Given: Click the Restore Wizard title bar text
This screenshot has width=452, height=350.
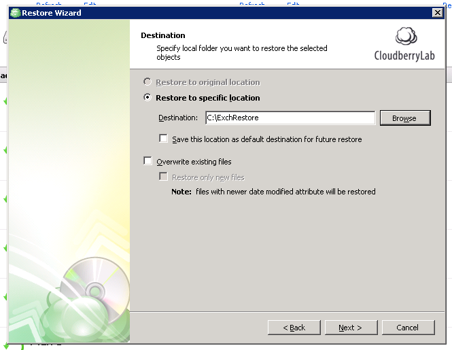Looking at the screenshot, I should pos(52,13).
